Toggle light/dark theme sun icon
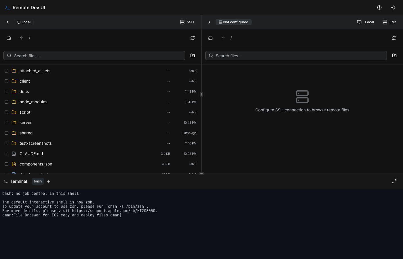The width and height of the screenshot is (403, 259). coord(393,7)
